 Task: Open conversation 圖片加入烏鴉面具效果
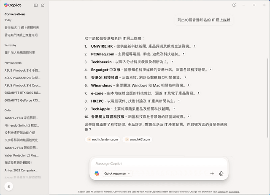20,53
